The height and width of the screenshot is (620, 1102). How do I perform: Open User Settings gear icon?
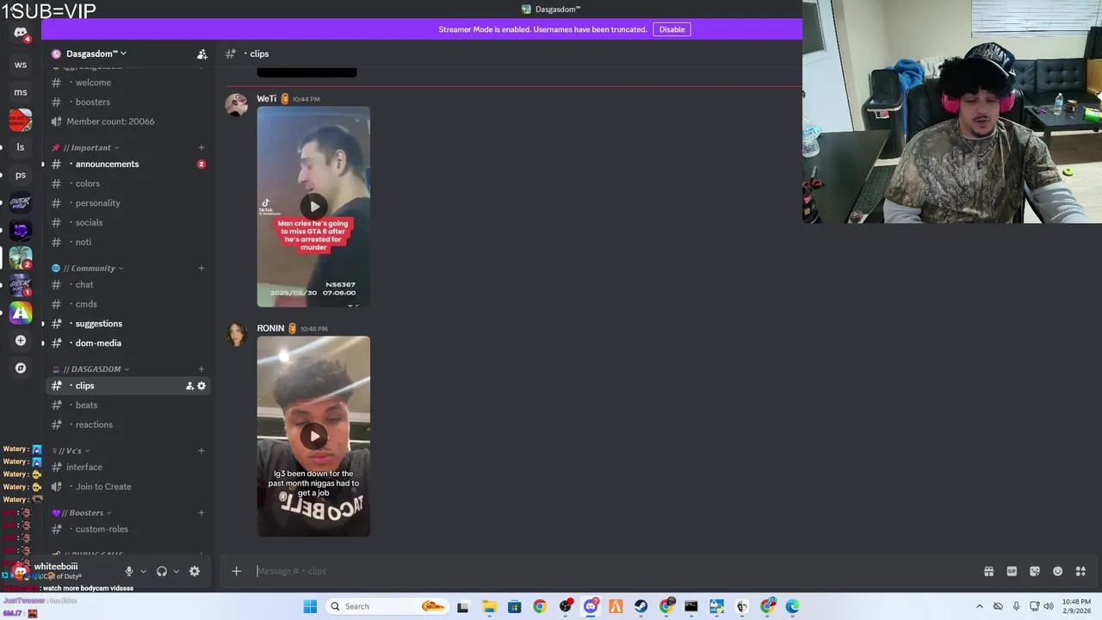pos(195,571)
